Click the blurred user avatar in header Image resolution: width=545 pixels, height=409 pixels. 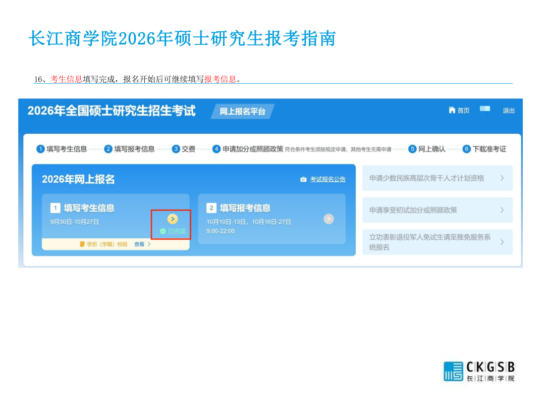click(485, 110)
